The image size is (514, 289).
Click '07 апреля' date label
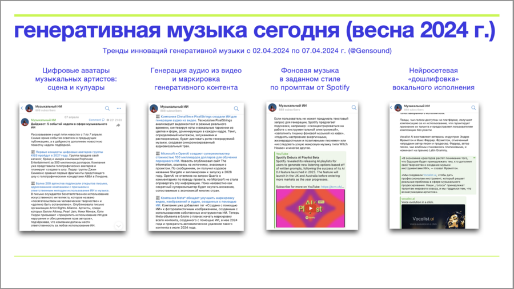71,117
